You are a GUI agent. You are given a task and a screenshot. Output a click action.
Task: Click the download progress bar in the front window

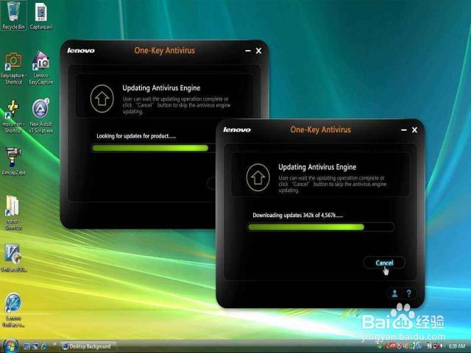tap(321, 227)
